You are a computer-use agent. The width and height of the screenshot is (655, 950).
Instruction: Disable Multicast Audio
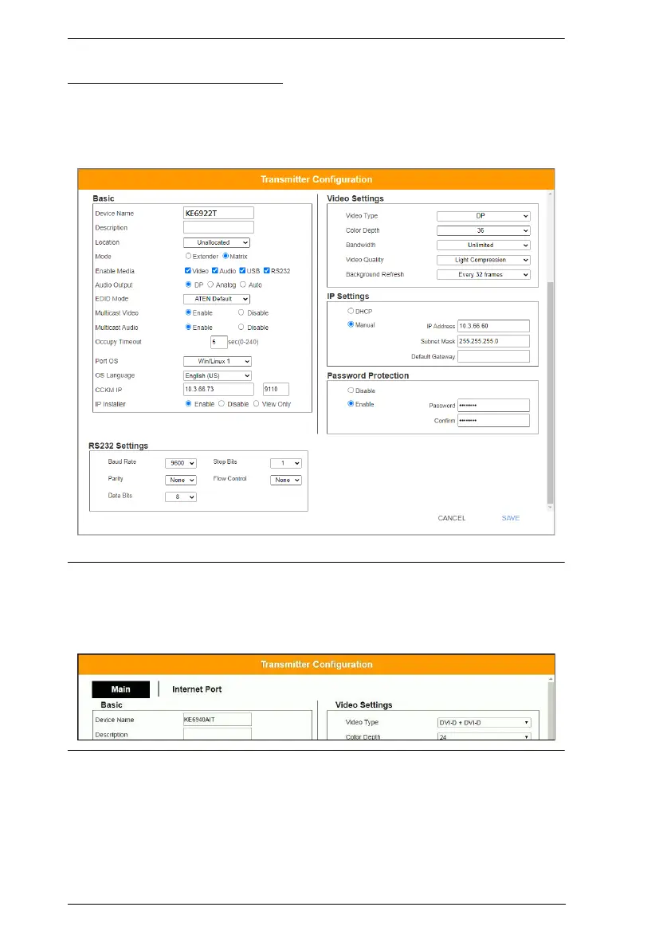click(x=241, y=328)
